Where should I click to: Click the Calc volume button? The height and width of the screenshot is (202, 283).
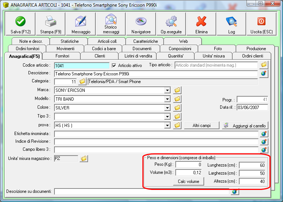pyautogui.click(x=188, y=182)
